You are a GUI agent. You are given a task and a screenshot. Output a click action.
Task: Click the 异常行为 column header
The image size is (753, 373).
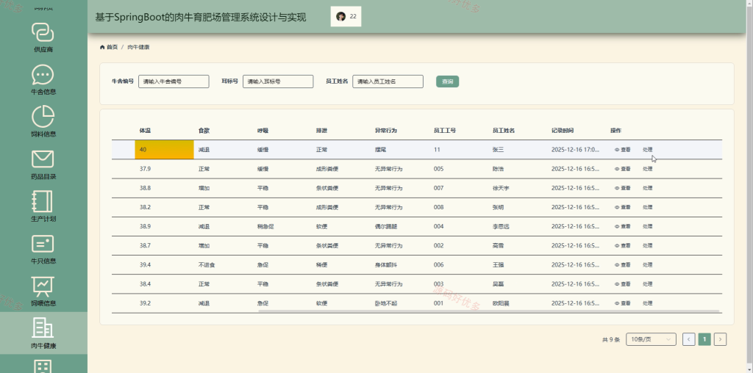click(386, 131)
